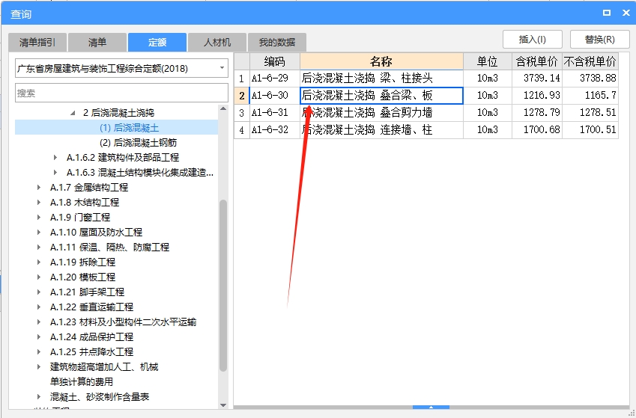Expand A.1.20 模板工程 arrow
This screenshot has height=418, width=636.
coord(39,277)
